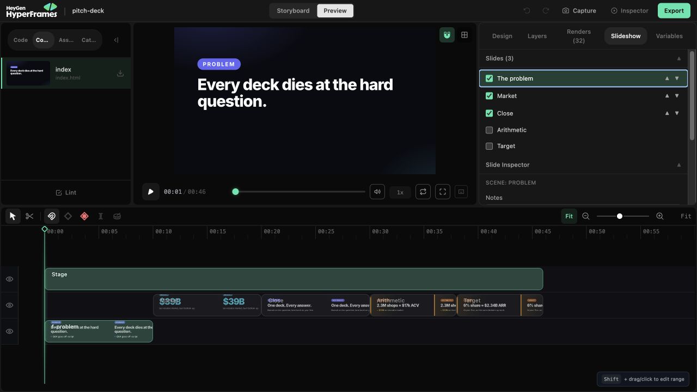
Task: Uncheck The problem slide checkbox
Action: point(489,78)
